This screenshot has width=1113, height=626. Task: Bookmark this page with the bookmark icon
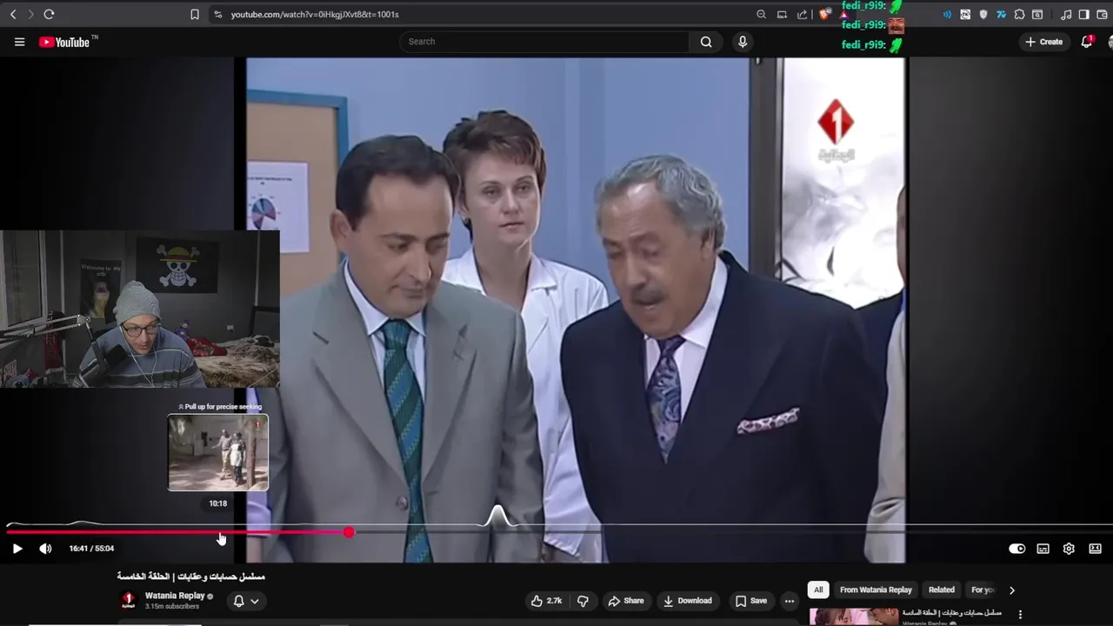click(195, 14)
